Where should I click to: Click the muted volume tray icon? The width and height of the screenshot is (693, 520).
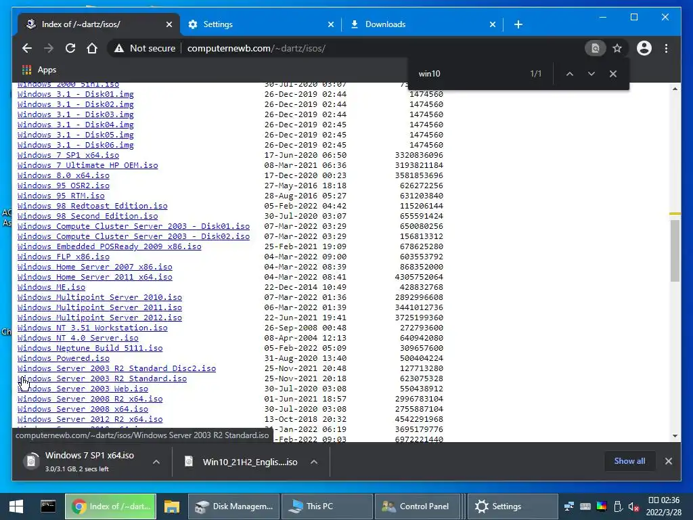point(633,506)
